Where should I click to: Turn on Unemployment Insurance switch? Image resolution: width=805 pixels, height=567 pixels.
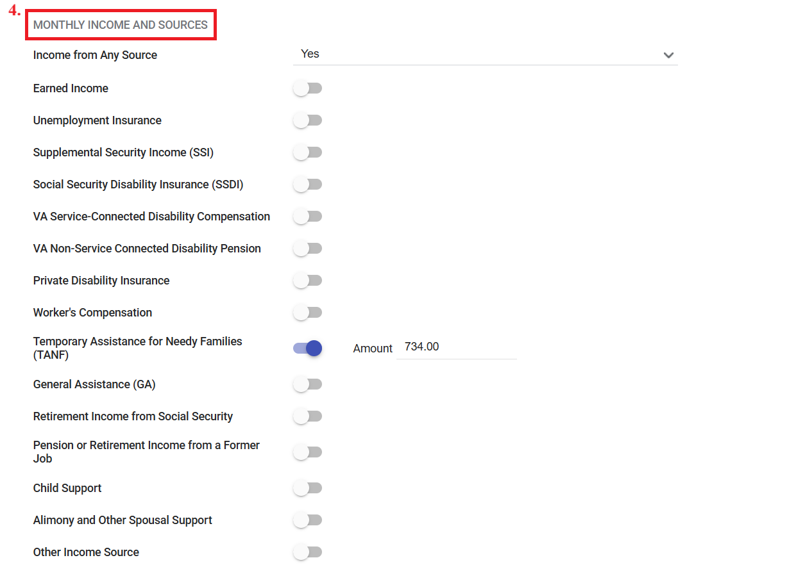click(x=307, y=120)
